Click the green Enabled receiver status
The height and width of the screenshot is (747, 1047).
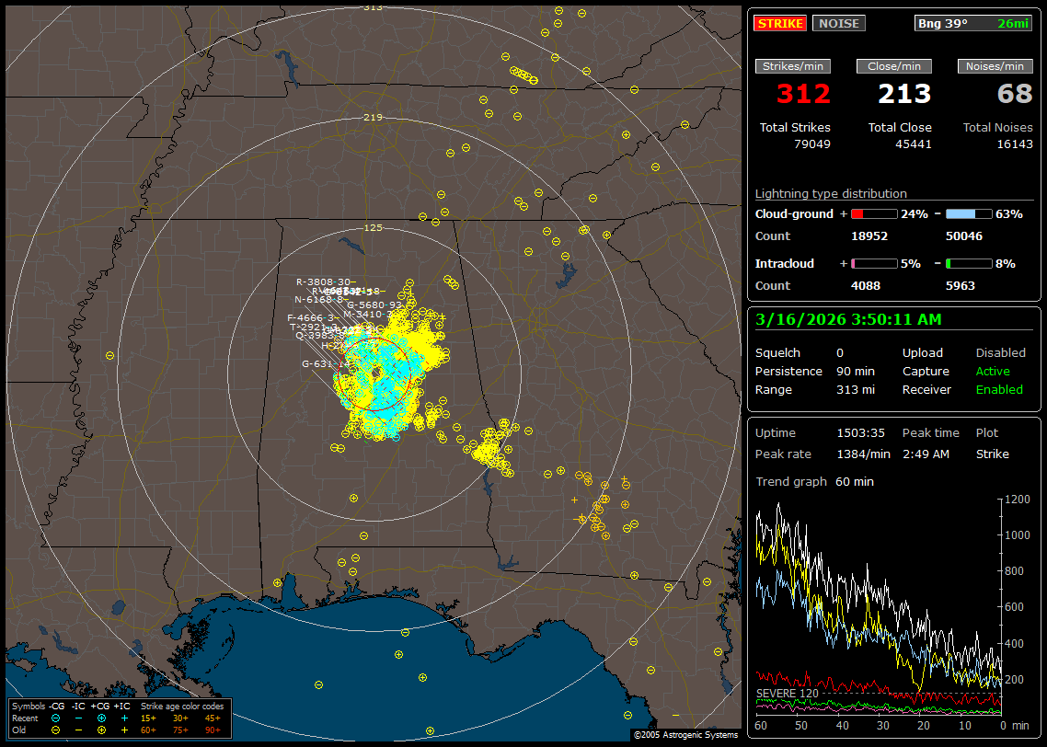[x=999, y=389]
